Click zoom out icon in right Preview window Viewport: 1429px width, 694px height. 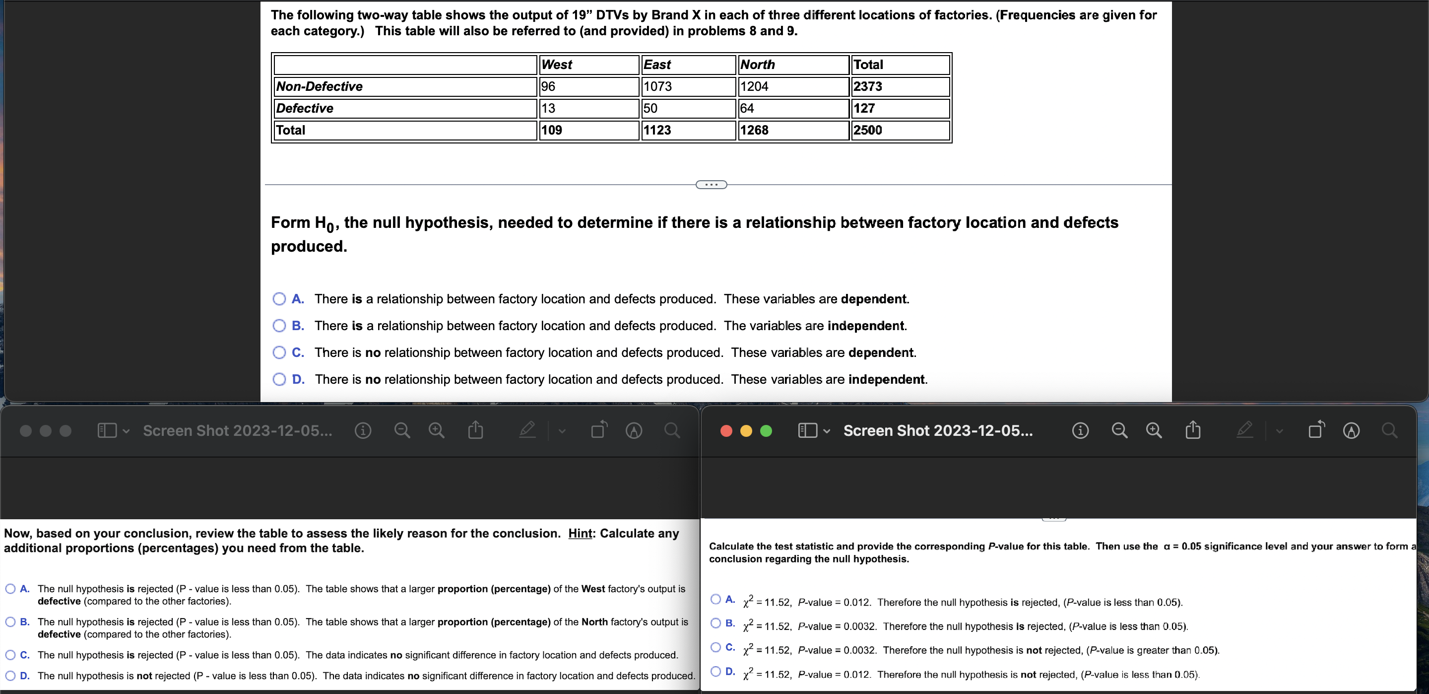[1119, 430]
